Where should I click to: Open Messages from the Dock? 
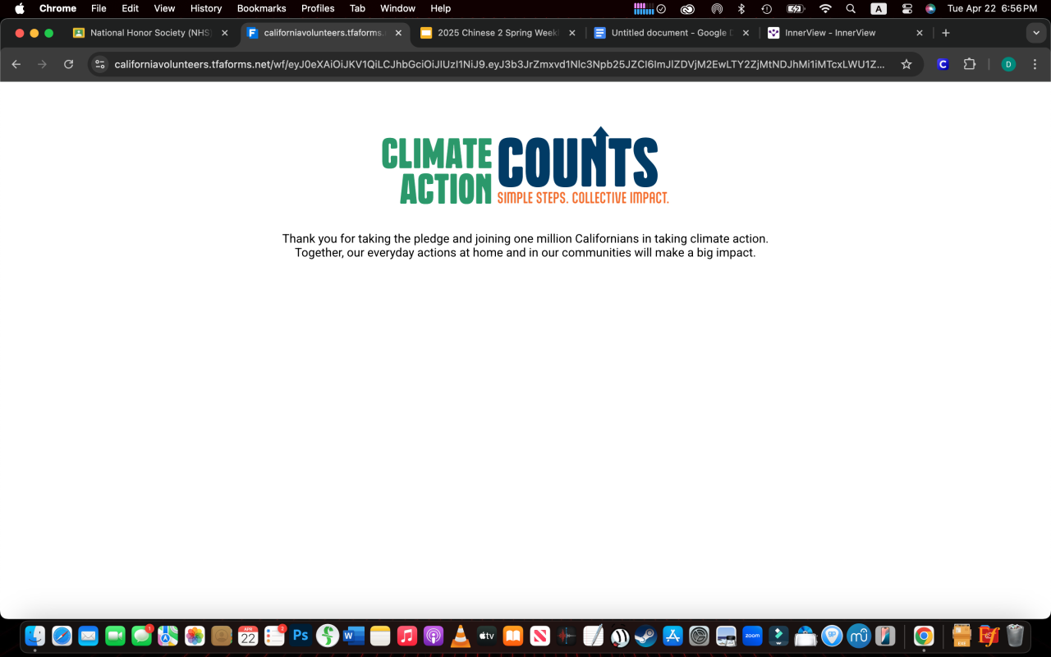(x=142, y=636)
